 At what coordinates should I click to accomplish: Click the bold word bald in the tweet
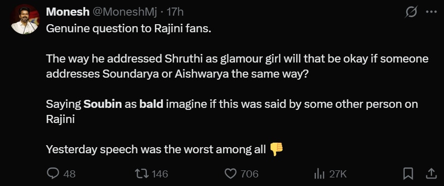pos(151,104)
